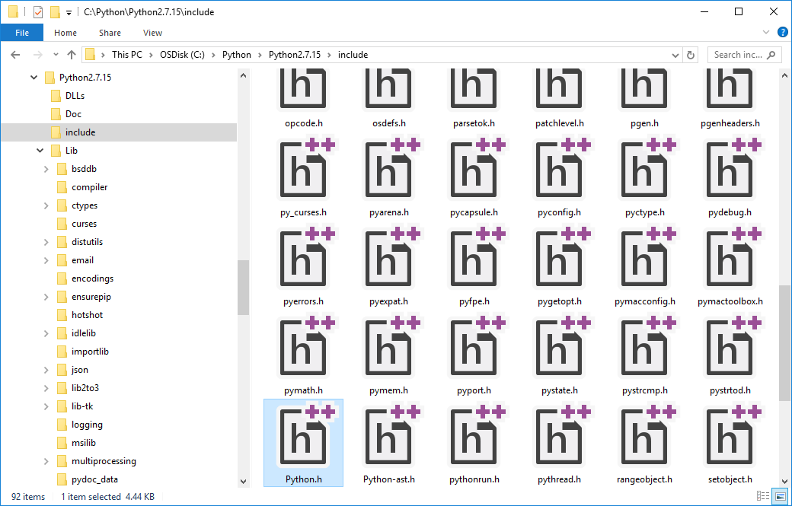
Task: Refresh the include folder view
Action: (691, 55)
